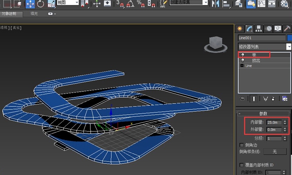
Task: Click remove modifier from stack icon
Action: tap(273, 98)
